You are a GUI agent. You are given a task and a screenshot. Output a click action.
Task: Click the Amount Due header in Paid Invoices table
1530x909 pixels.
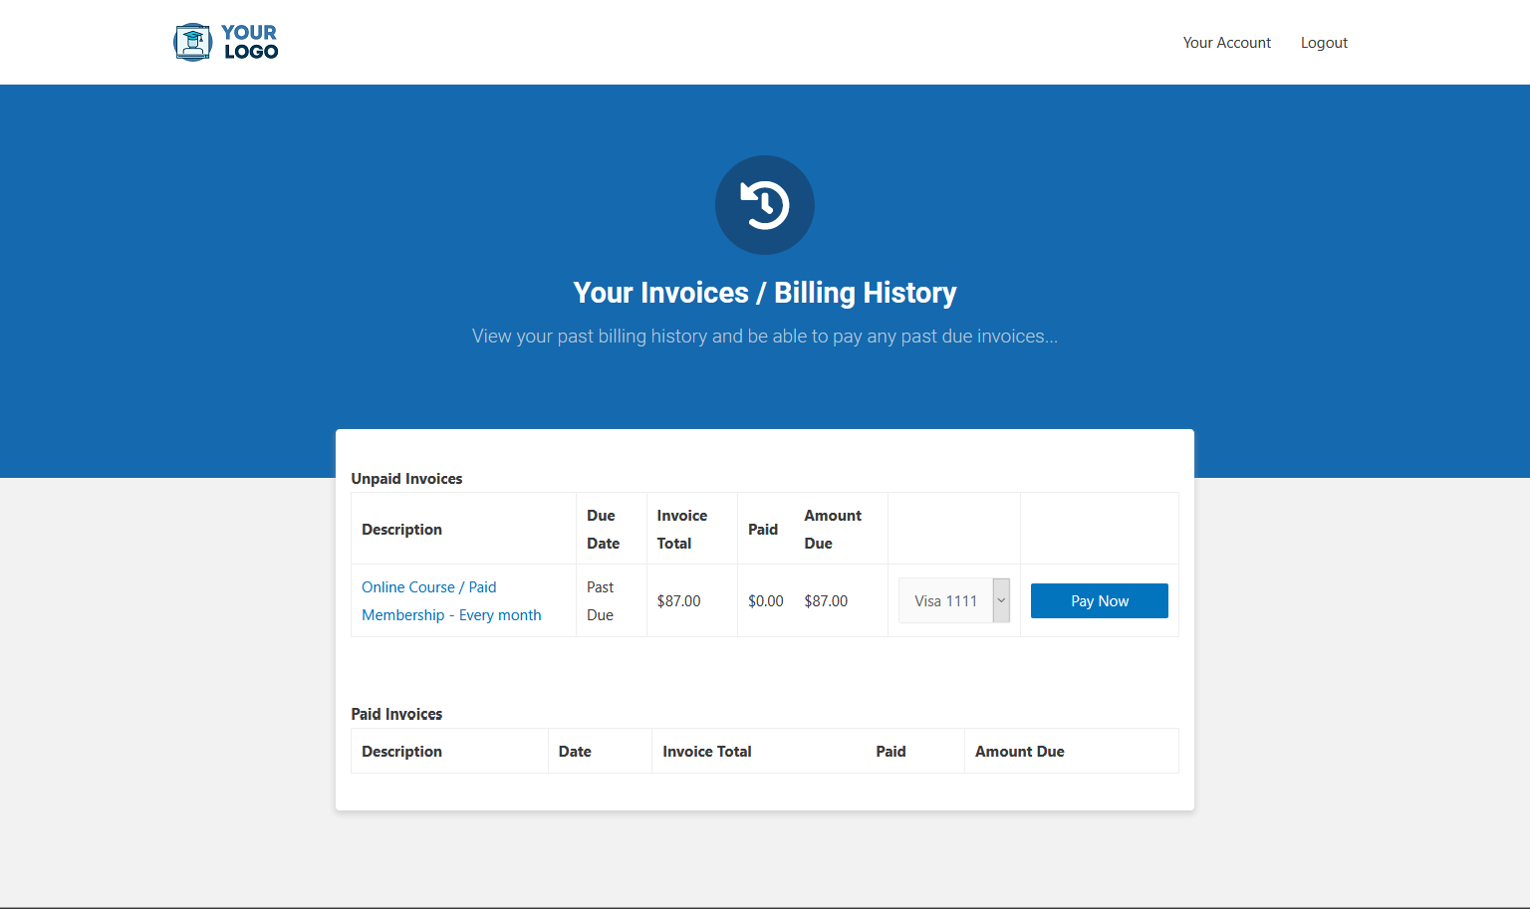pos(1019,752)
